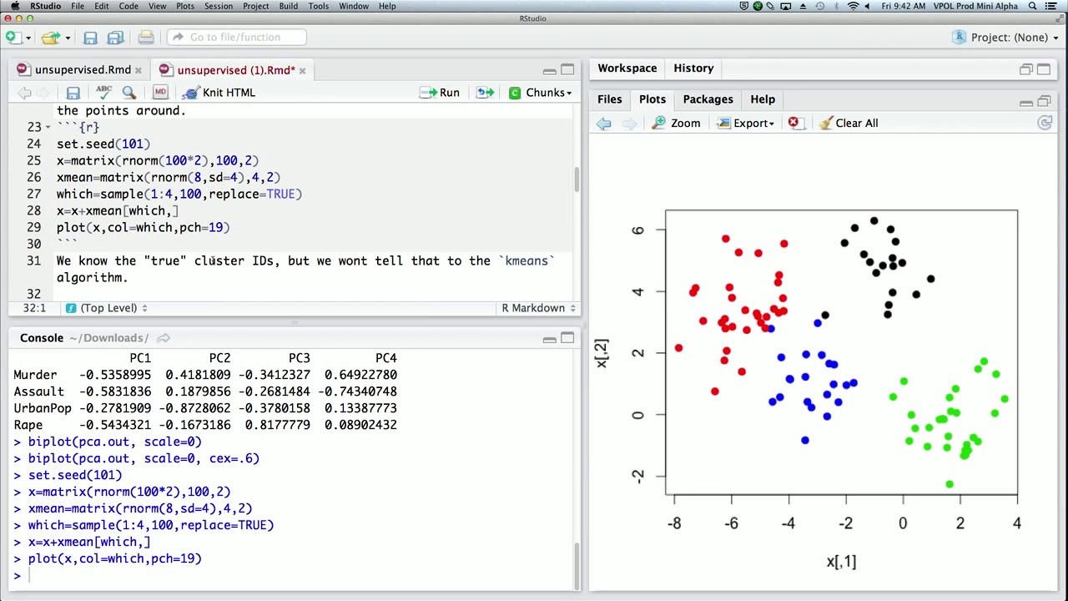Switch to unsupervised.Rmd tab

[83, 70]
